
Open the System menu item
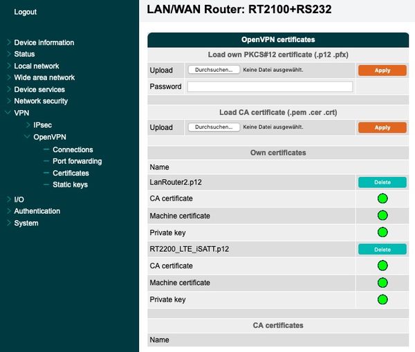pos(26,223)
